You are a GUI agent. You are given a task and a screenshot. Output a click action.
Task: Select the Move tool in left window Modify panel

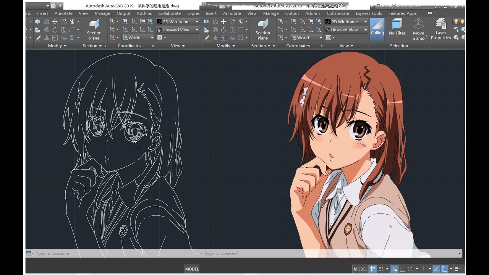[55, 22]
